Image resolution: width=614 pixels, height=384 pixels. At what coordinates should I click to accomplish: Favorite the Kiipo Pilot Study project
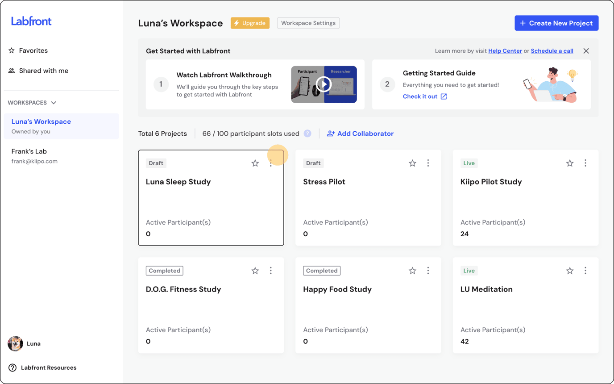[569, 163]
